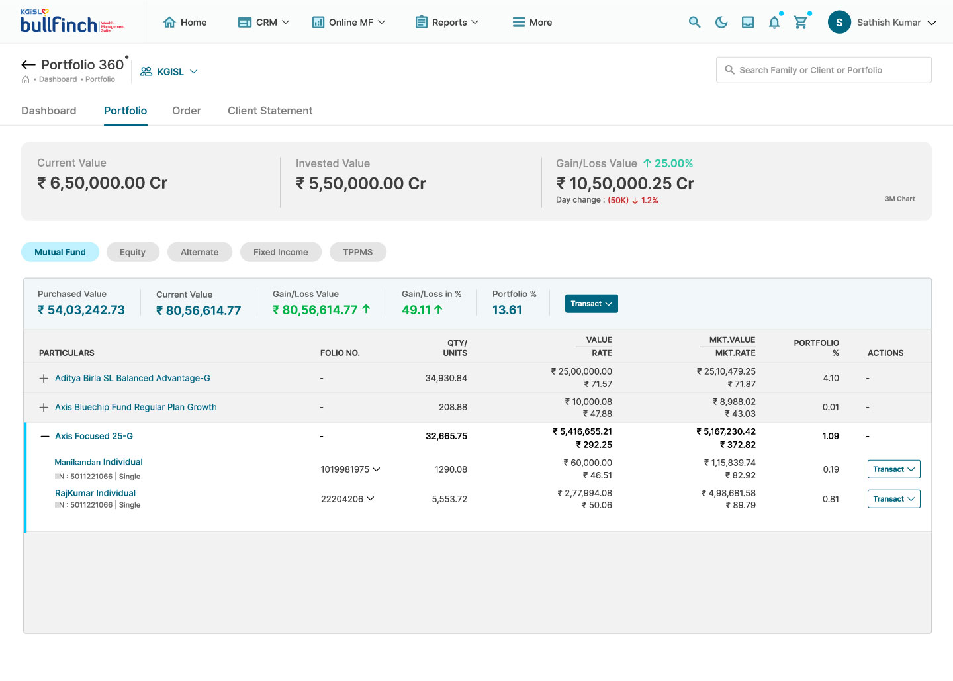Click market value ₹ 25,10,479.25
Image resolution: width=953 pixels, height=681 pixels.
point(726,371)
